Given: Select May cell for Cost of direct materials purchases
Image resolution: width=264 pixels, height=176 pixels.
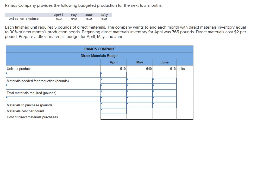Looking at the screenshot, I should (140, 117).
